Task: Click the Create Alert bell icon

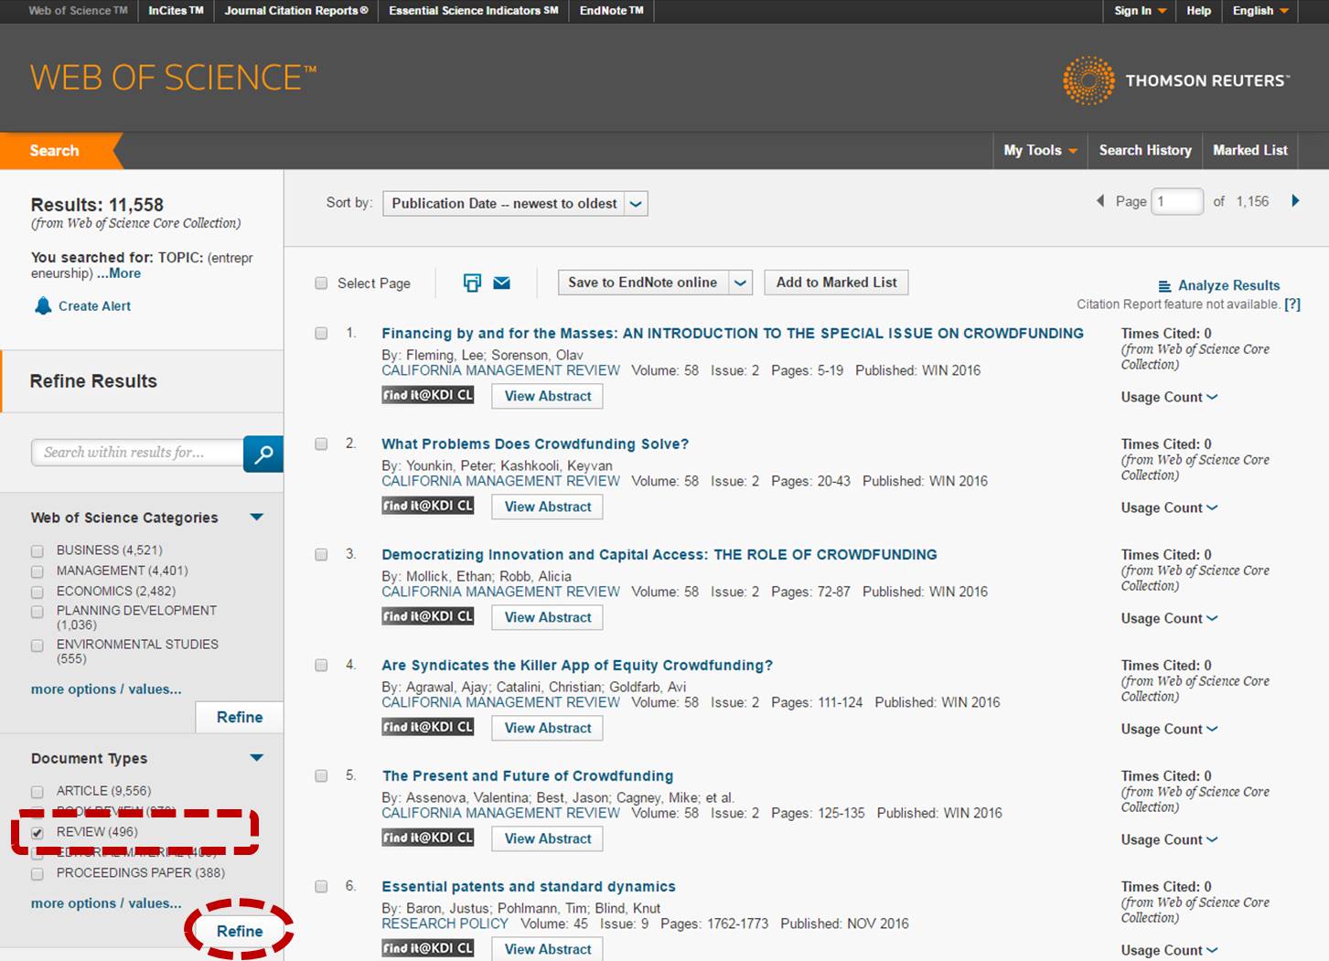Action: [x=43, y=305]
